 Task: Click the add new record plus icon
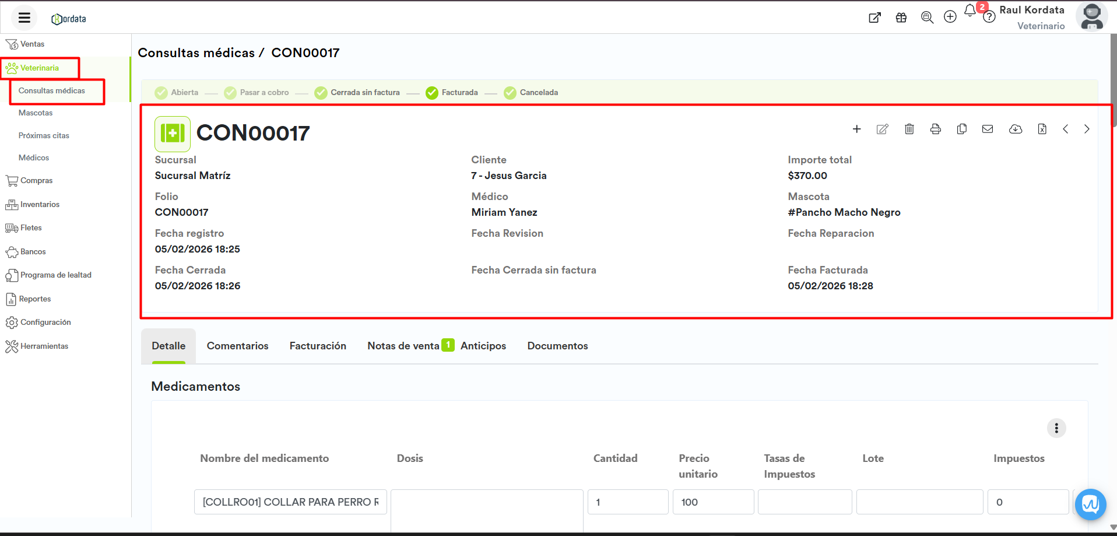pyautogui.click(x=856, y=129)
